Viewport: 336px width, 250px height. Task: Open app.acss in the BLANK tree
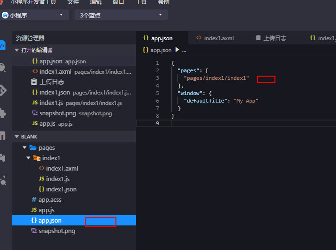point(74,199)
